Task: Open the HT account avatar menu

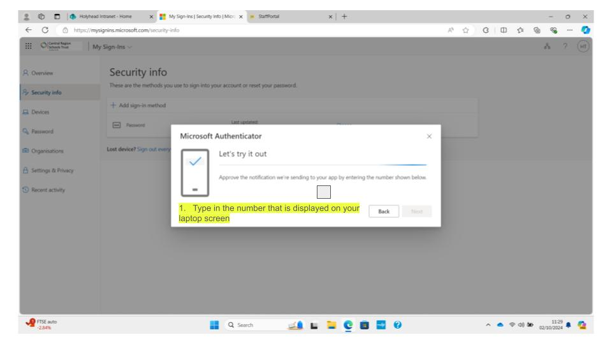Action: 583,46
